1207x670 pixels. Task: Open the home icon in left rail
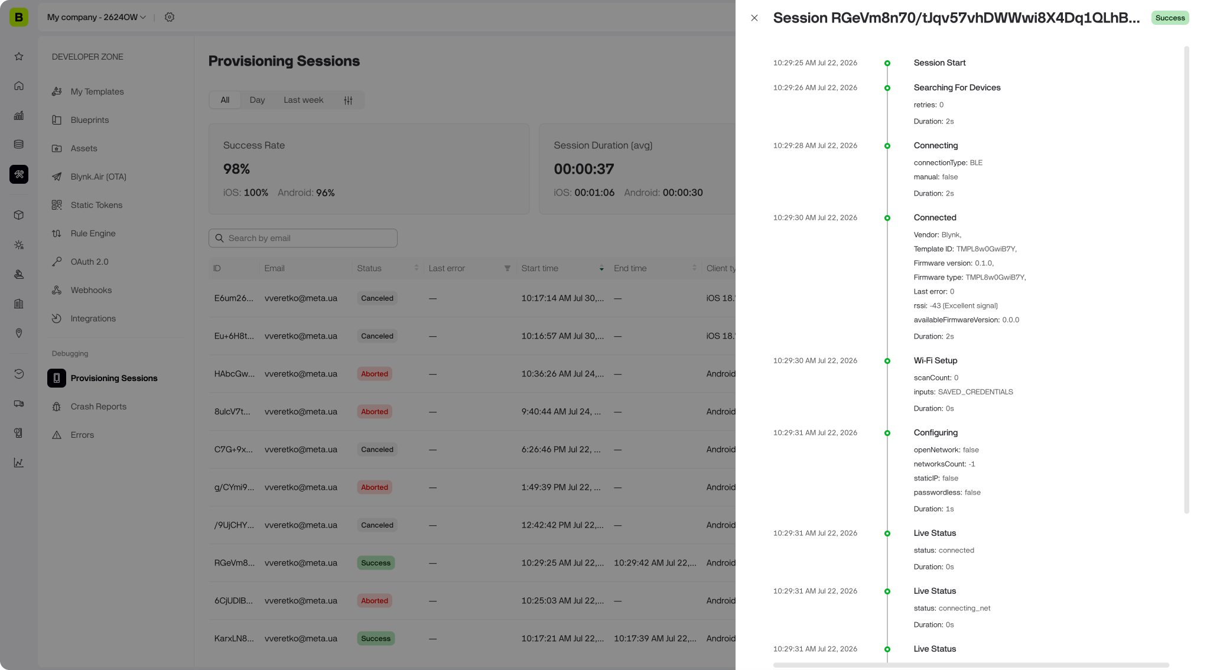pyautogui.click(x=19, y=86)
